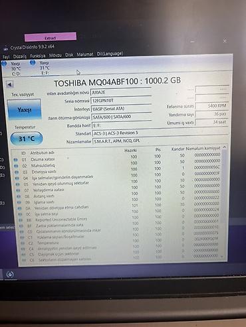
Task: Click the Naməlum kəmiyyət column header
Action: click(x=203, y=149)
